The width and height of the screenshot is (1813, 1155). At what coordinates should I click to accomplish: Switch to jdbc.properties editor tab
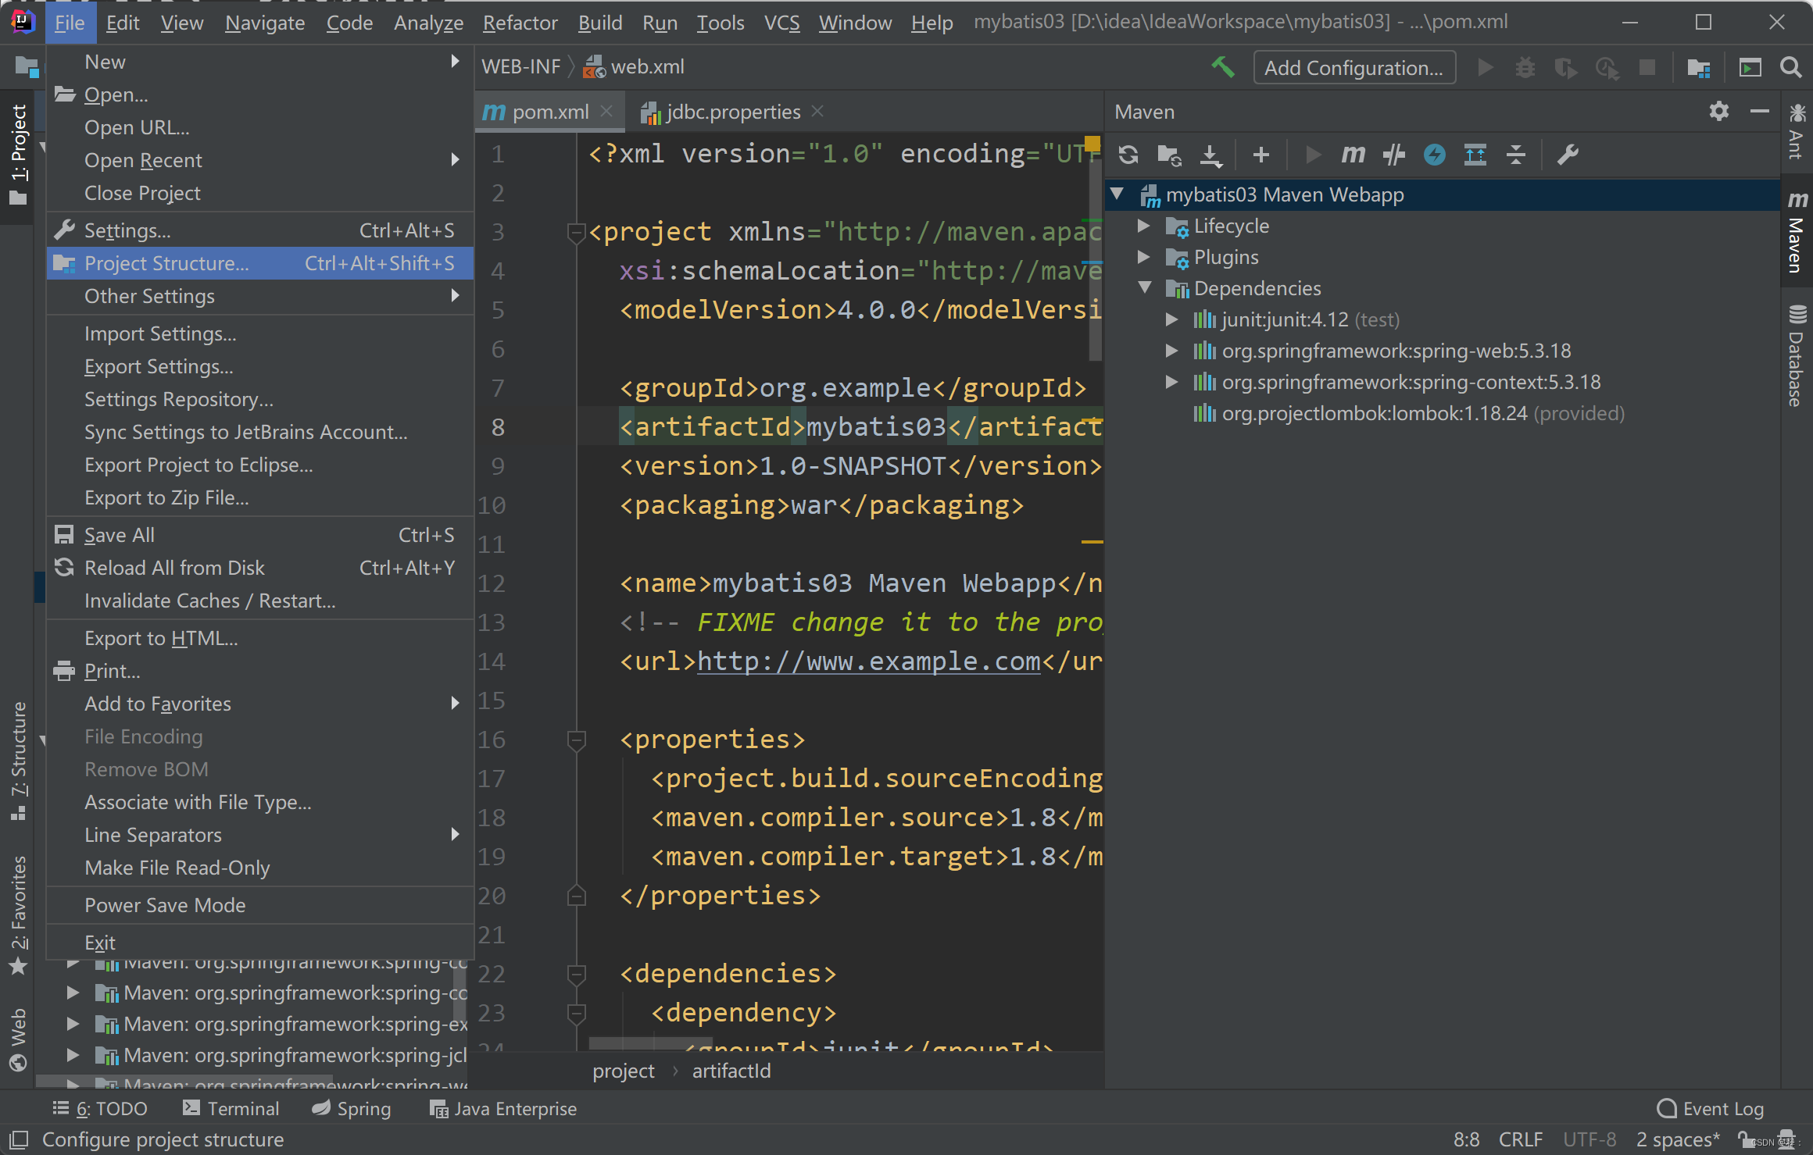(x=732, y=112)
